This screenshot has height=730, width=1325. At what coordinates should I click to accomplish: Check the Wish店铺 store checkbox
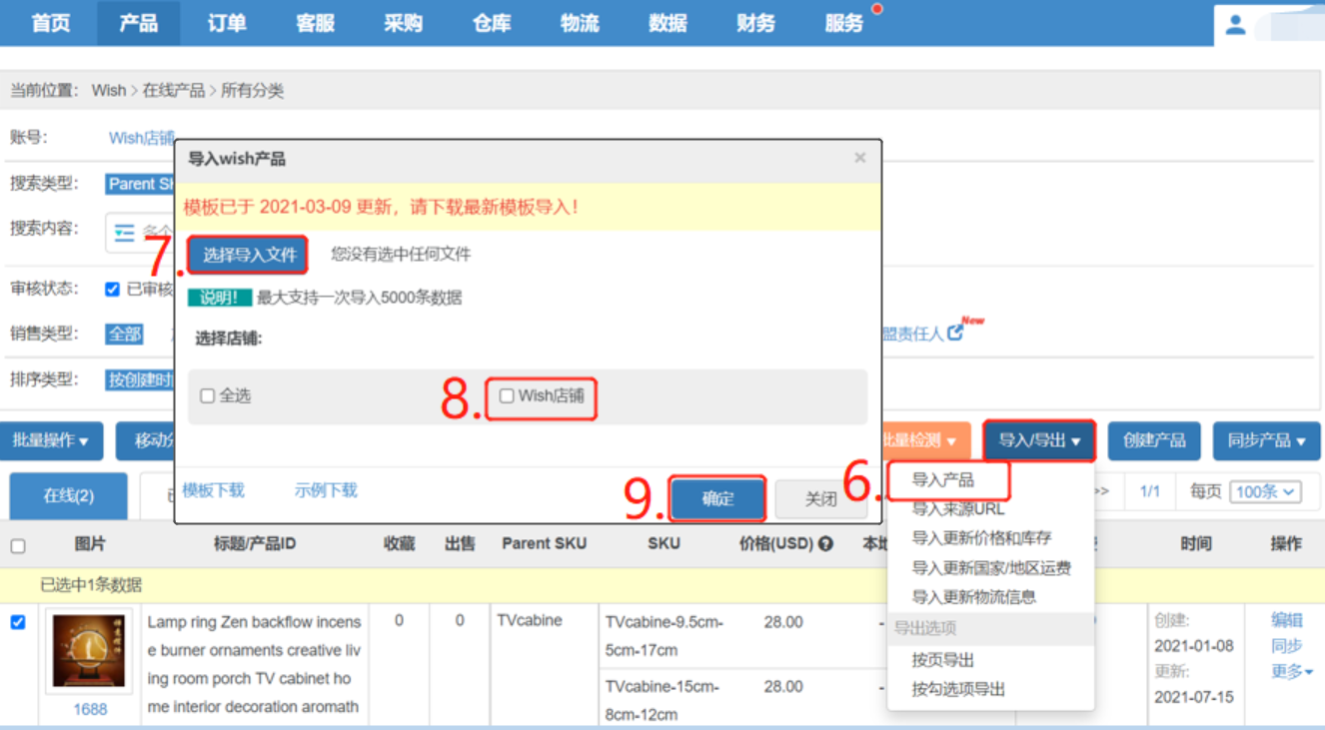pos(507,396)
